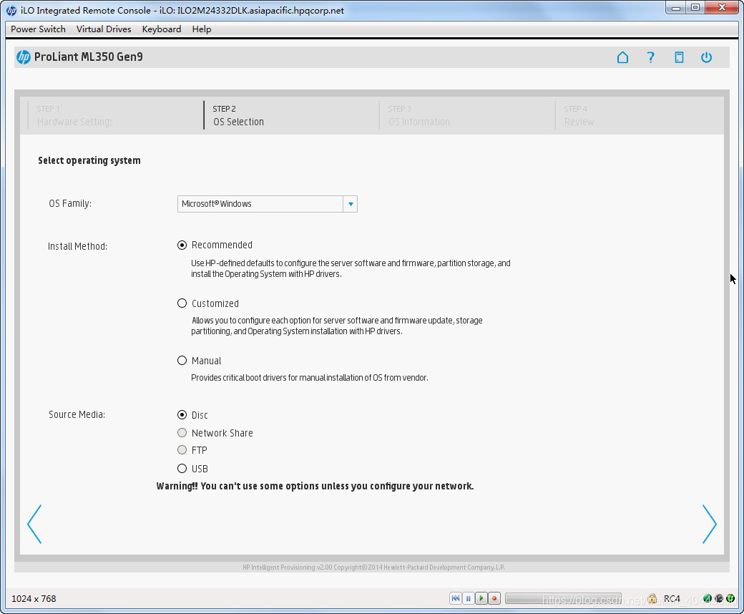This screenshot has height=614, width=744.
Task: Click the home icon in ProLiant header
Action: click(622, 57)
